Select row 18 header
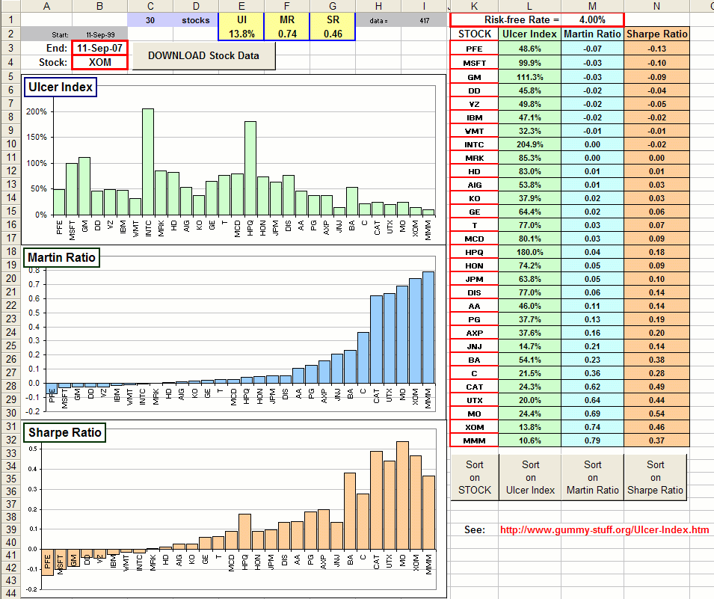 [x=10, y=251]
